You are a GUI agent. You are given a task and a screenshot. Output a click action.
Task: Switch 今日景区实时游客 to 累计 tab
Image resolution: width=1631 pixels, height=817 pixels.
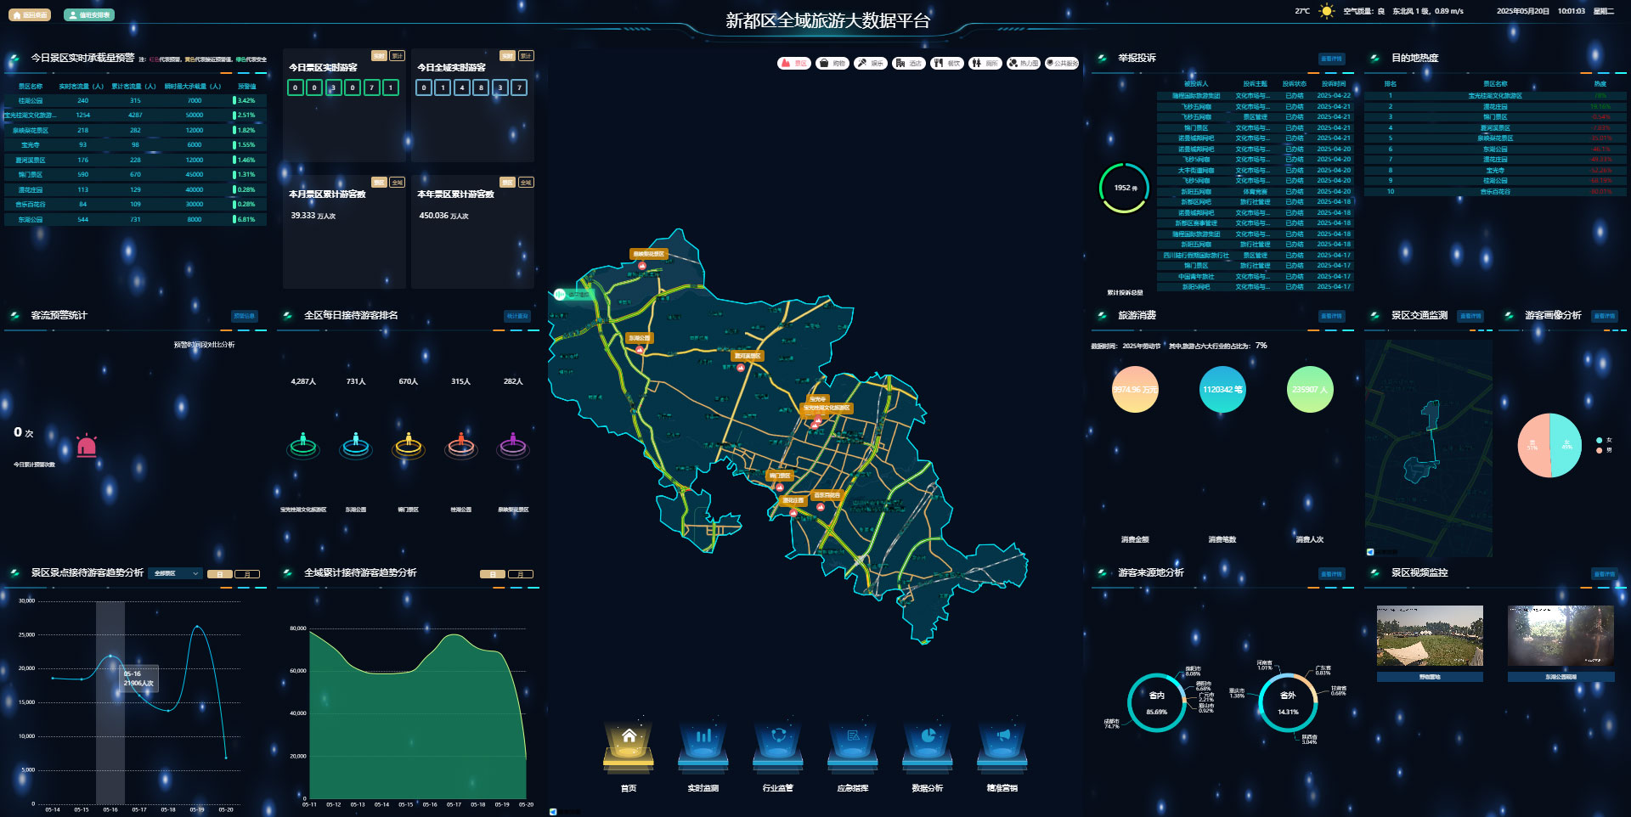[x=397, y=56]
